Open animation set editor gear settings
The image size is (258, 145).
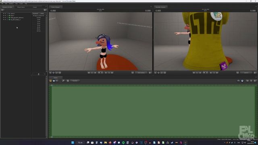point(45,10)
